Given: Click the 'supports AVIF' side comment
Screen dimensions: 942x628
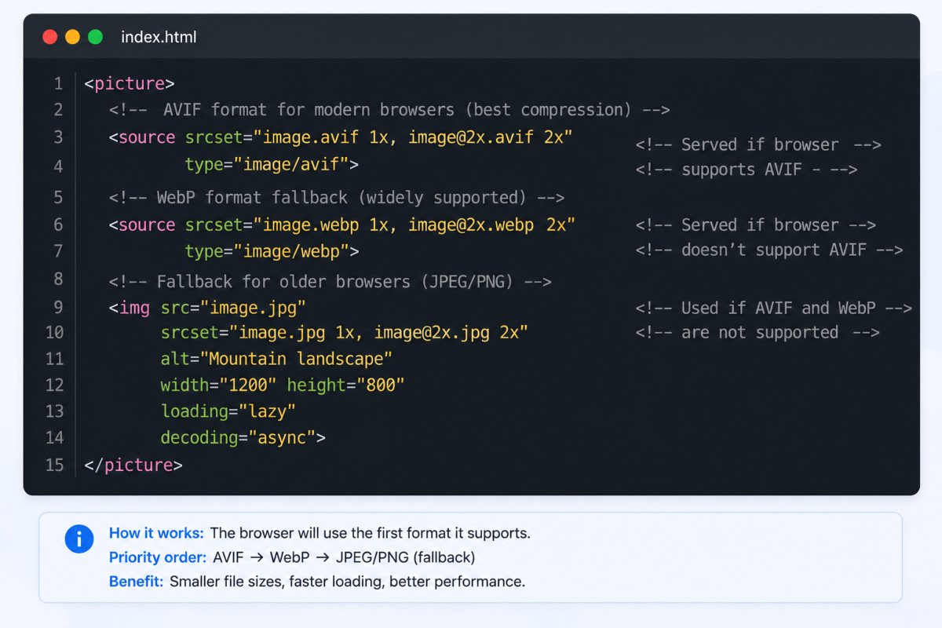Looking at the screenshot, I should 747,170.
